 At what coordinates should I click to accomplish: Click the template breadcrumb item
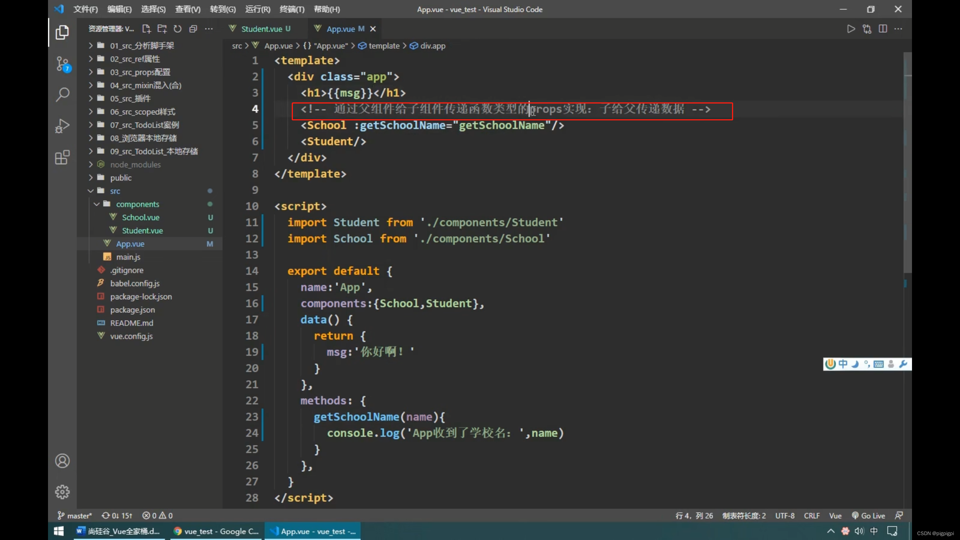(379, 46)
